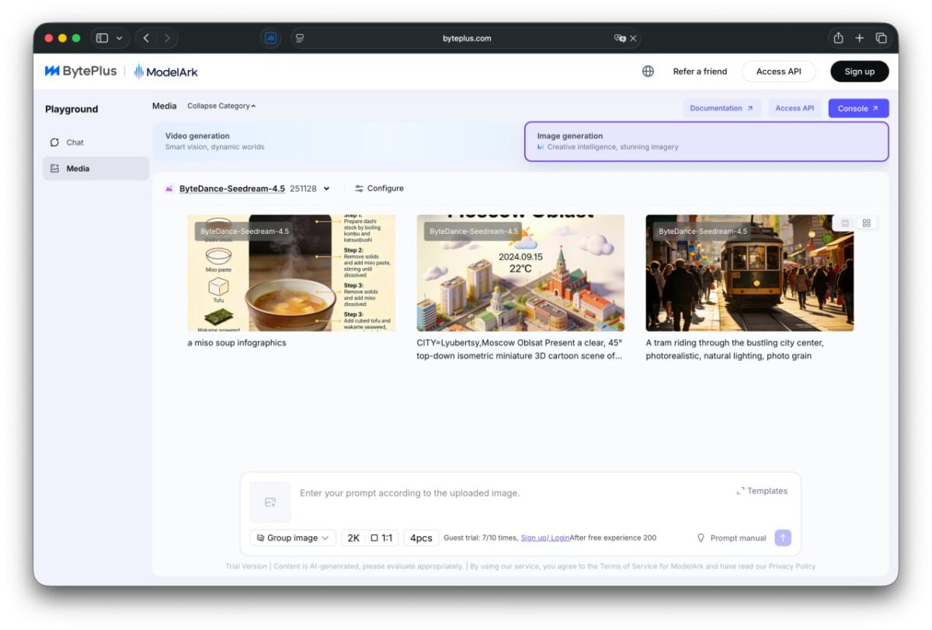Open the miso soup infographics image
The width and height of the screenshot is (932, 630).
coord(292,273)
